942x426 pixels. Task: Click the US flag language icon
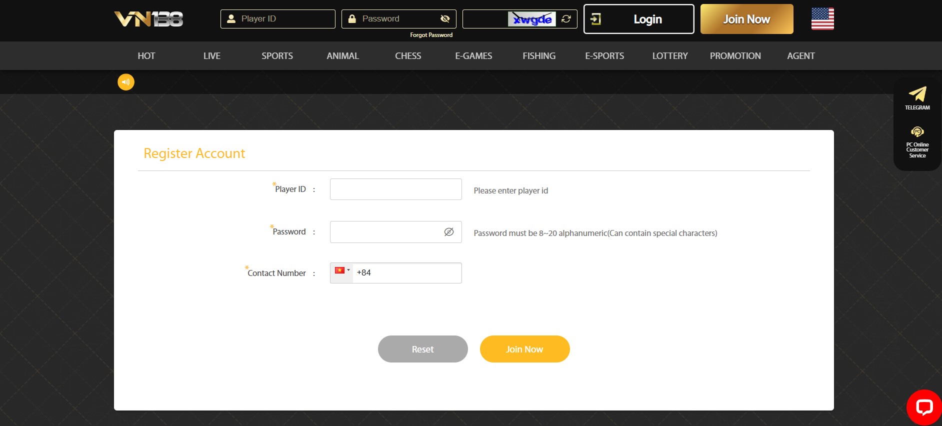[822, 19]
